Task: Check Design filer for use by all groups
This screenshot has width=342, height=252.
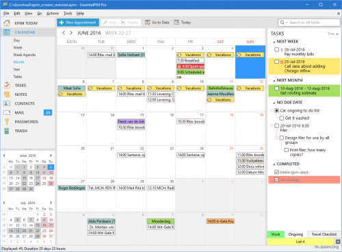Action: pyautogui.click(x=282, y=138)
